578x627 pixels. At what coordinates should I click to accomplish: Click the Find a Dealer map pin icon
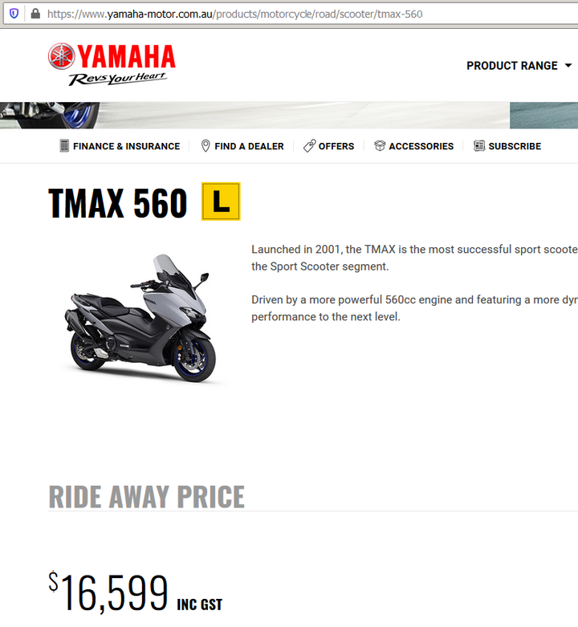point(206,146)
